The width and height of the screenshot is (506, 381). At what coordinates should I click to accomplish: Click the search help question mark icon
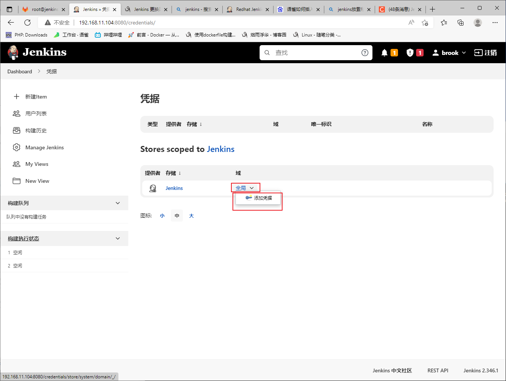coord(365,53)
